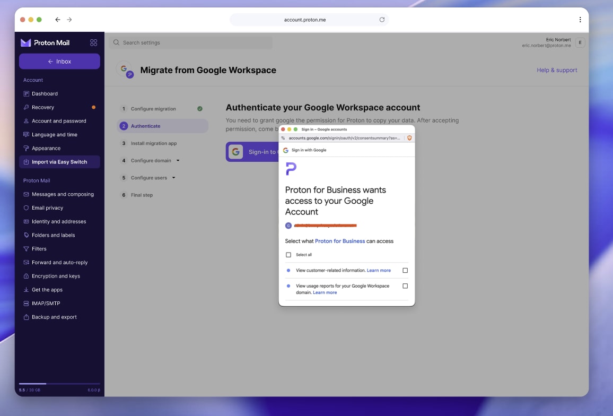Click the Identity and addresses card icon
Image resolution: width=613 pixels, height=416 pixels.
pos(26,221)
